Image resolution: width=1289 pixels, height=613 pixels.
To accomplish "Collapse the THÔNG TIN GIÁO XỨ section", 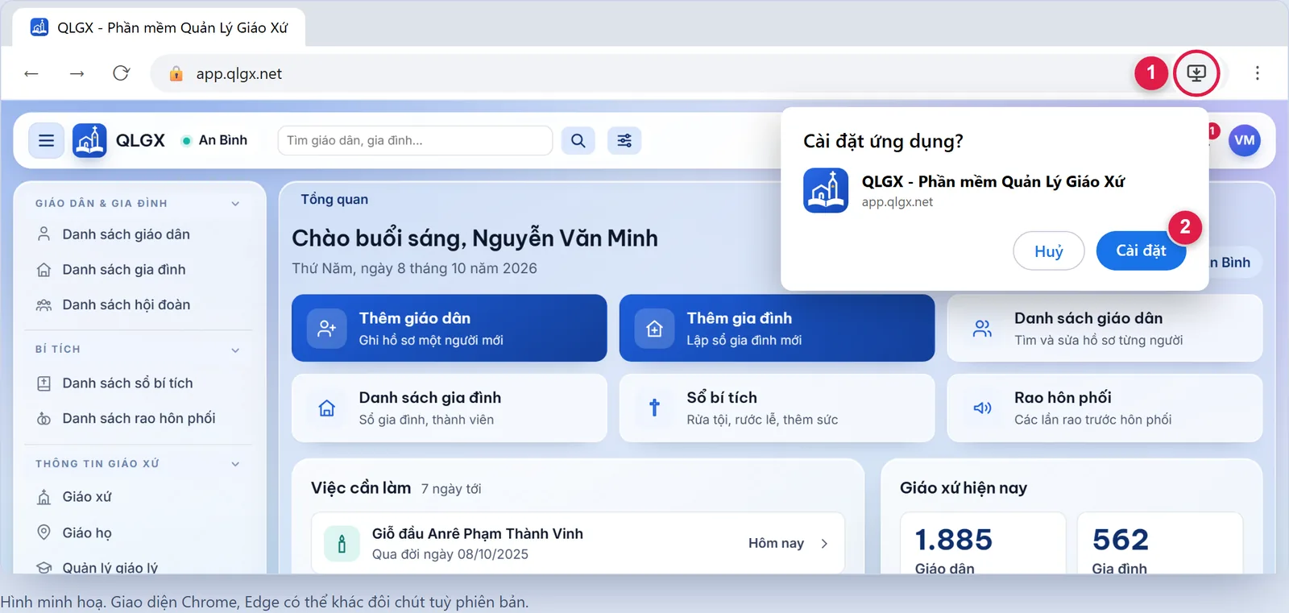I will click(x=235, y=464).
